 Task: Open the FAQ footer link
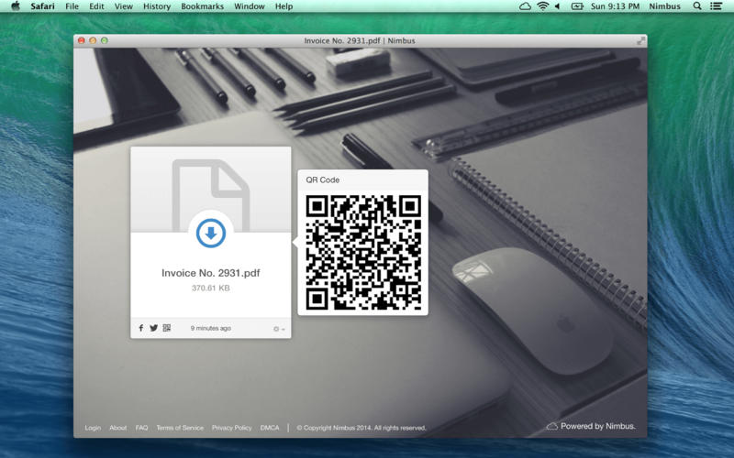point(141,428)
